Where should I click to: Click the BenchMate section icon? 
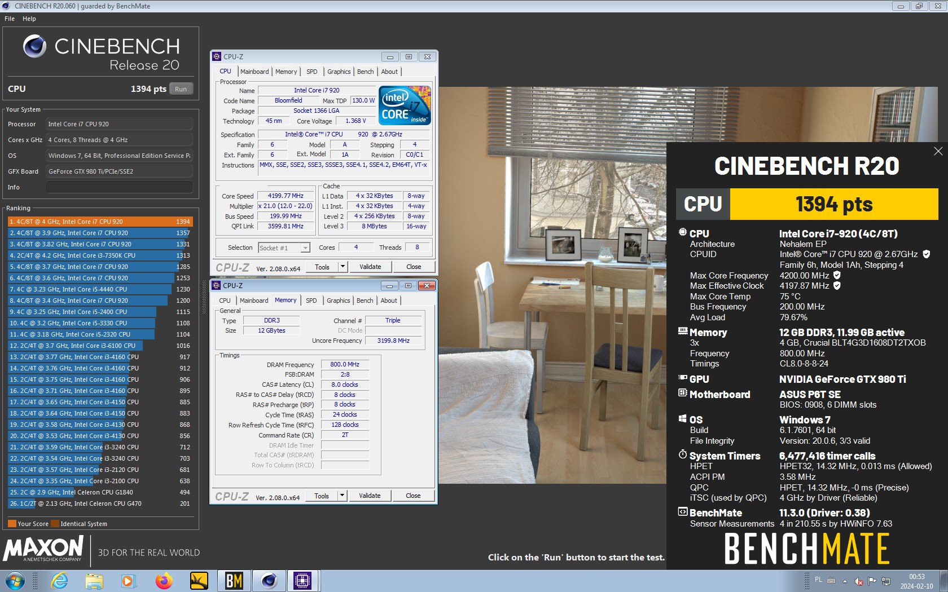point(683,512)
